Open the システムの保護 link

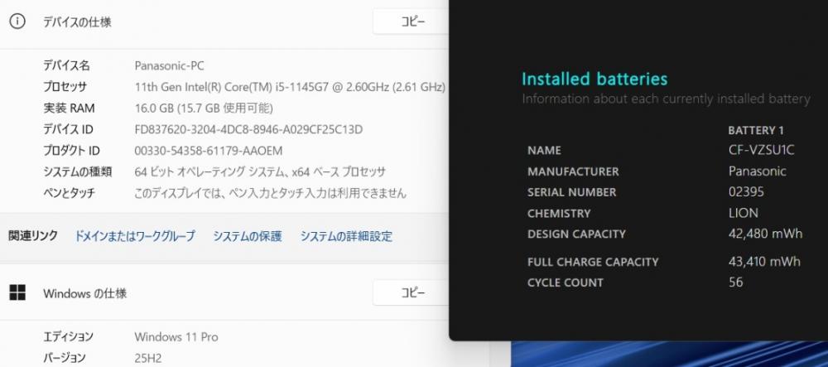[247, 236]
